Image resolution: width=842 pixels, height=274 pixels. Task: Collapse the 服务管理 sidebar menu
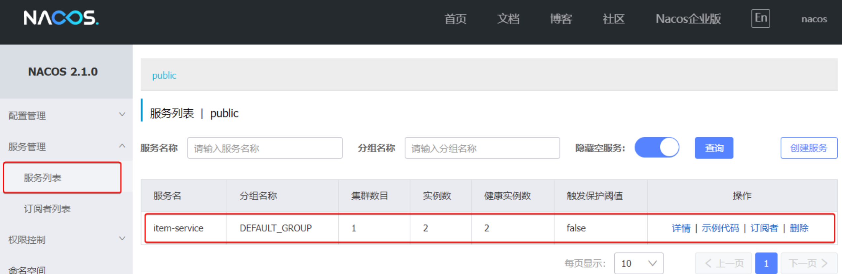[x=66, y=147]
